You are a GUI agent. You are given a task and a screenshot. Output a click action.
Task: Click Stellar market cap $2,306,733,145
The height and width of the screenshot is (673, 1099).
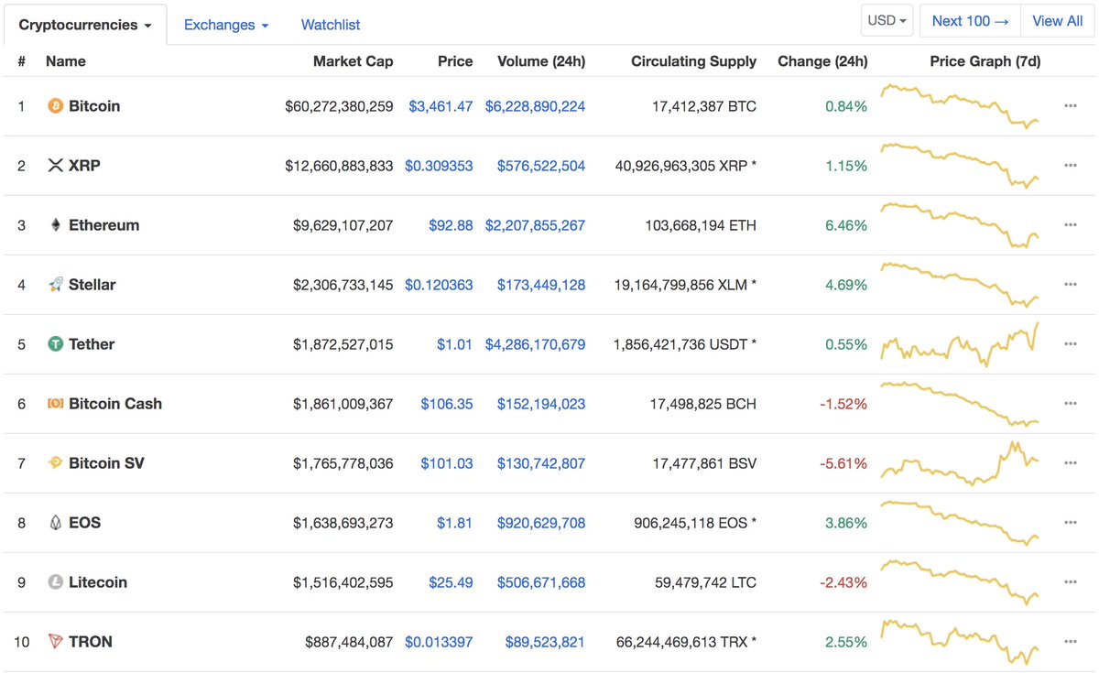pyautogui.click(x=343, y=285)
